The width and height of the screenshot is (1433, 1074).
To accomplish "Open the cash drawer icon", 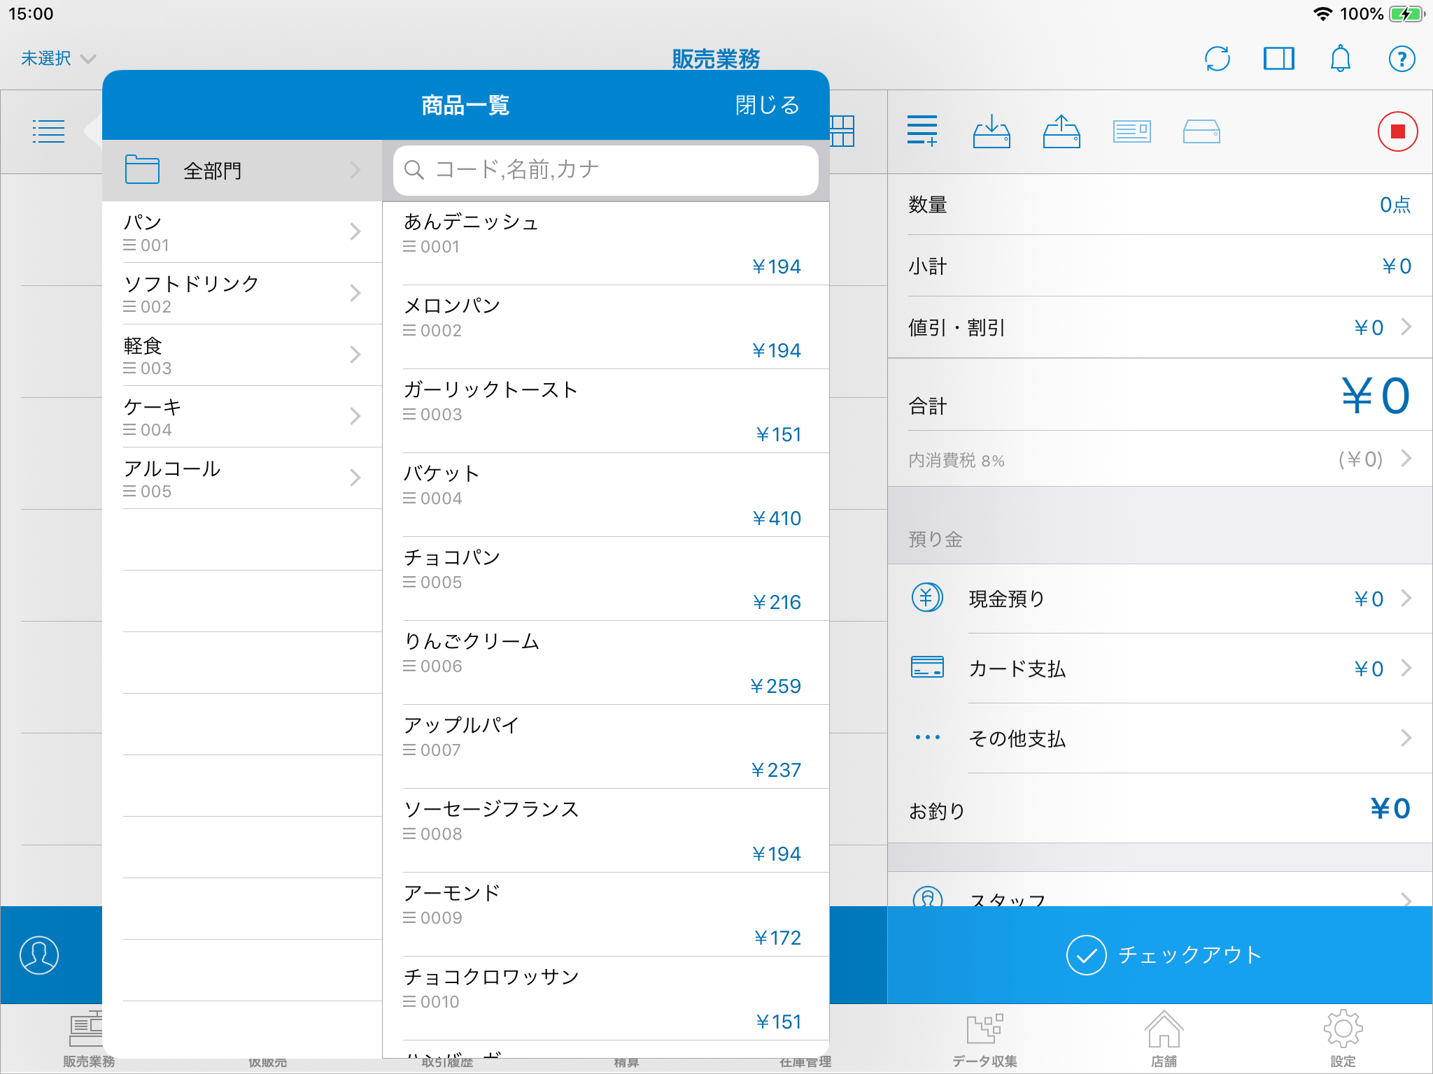I will click(x=1201, y=131).
